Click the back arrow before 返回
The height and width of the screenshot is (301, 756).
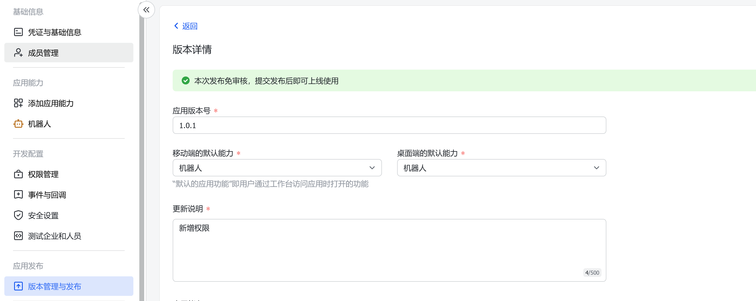[x=176, y=26]
